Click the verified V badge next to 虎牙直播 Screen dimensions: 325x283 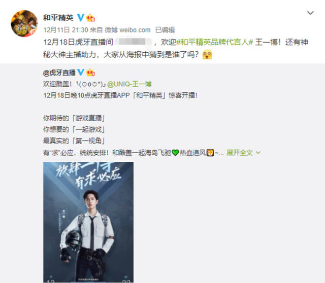[81, 72]
